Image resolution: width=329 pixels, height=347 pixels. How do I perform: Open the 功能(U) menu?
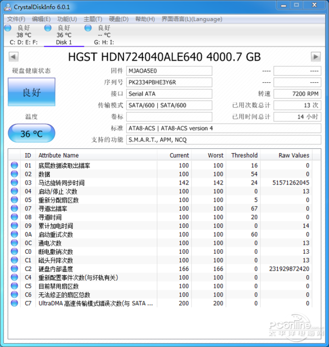point(67,19)
